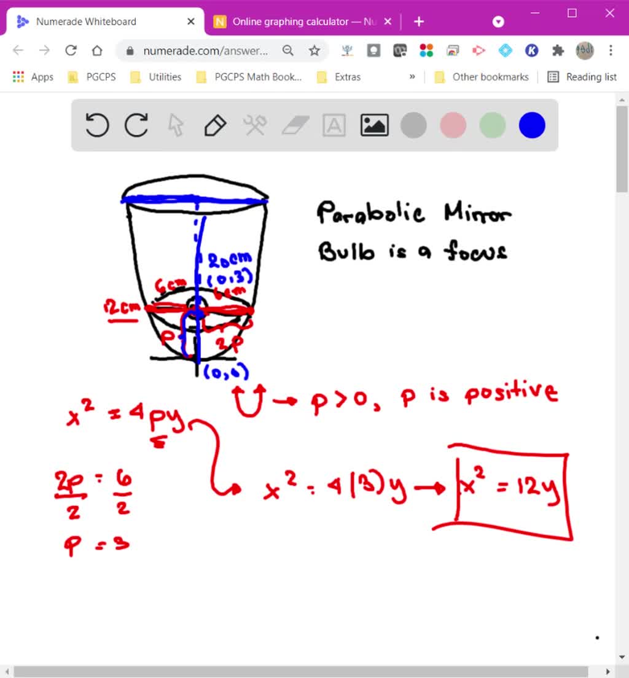
Task: Open the Utilities bookmark folder
Action: (x=156, y=77)
